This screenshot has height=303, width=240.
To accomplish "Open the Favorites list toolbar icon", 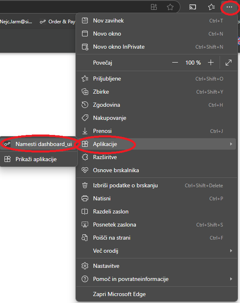I will [x=211, y=7].
